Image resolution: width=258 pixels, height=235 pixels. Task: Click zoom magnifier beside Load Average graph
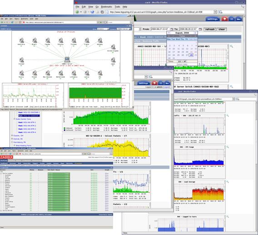click(228, 182)
